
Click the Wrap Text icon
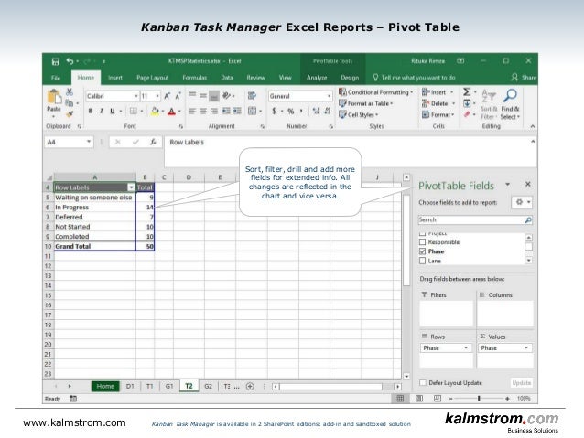(x=252, y=96)
